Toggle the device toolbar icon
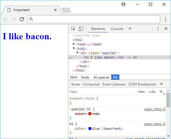Viewport: 171px width, 139px height. (x=81, y=29)
